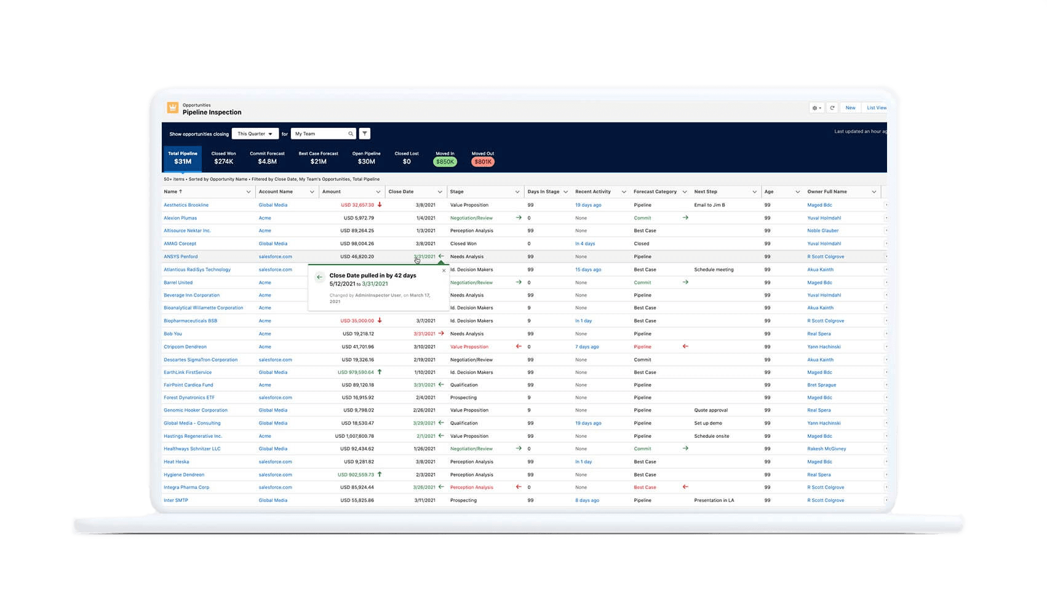Open Forecast Category column chevron
This screenshot has height=615, width=1047.
(685, 192)
